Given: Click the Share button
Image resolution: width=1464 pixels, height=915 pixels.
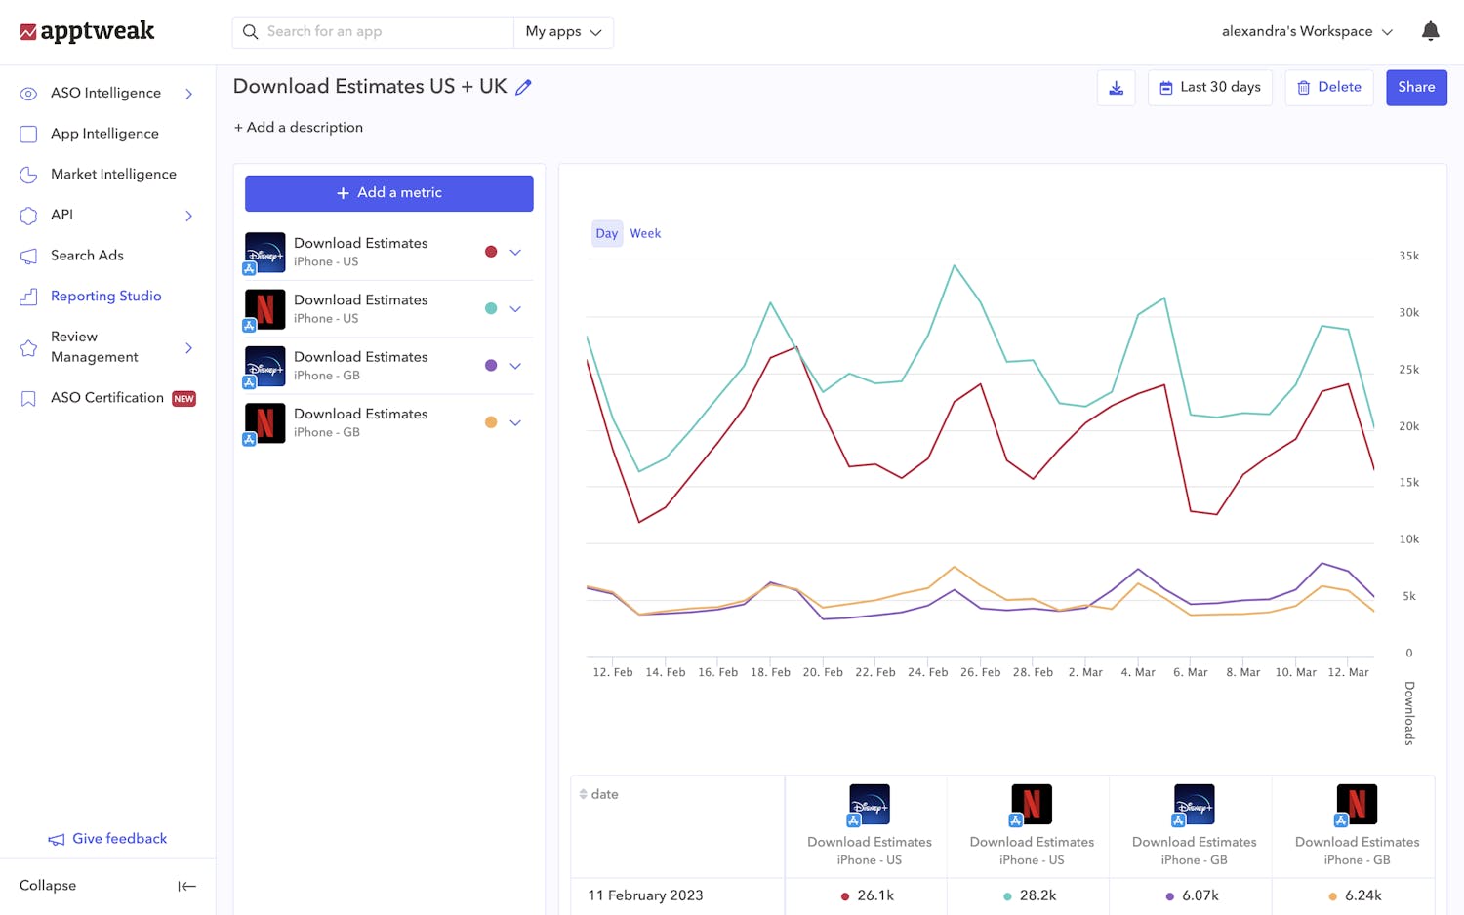Looking at the screenshot, I should click(x=1416, y=87).
